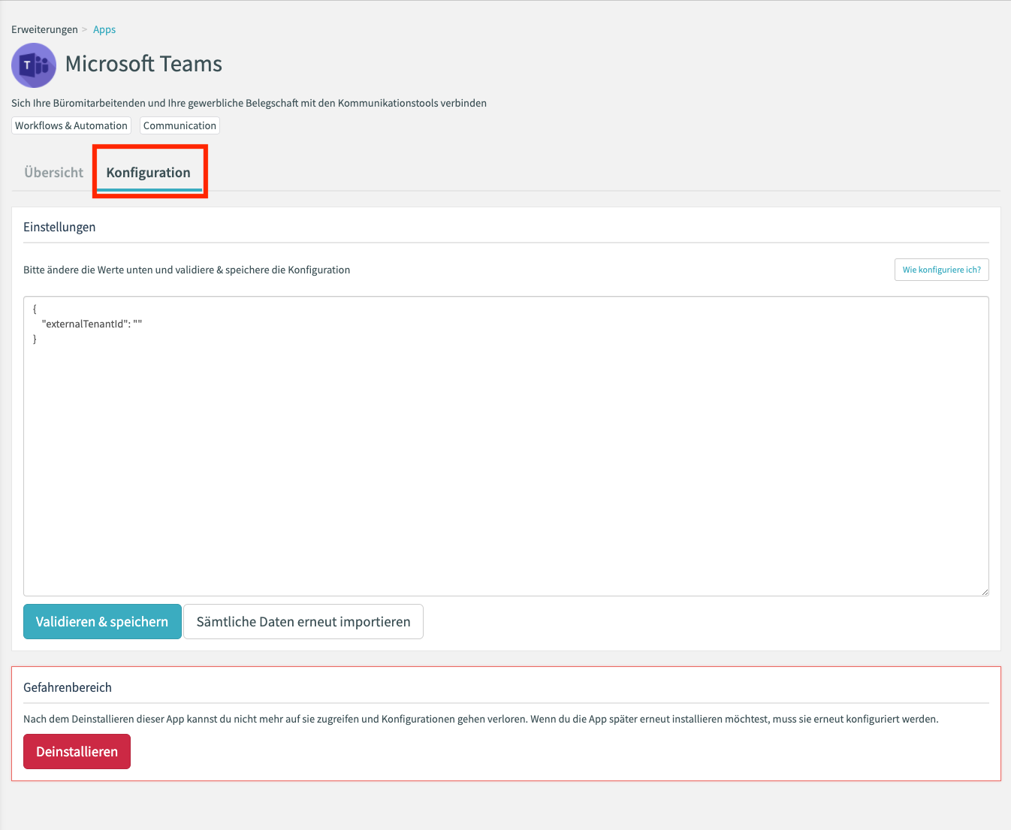The width and height of the screenshot is (1011, 830).
Task: Click the 'Bitte ändere die Werte' instruction
Action: pyautogui.click(x=186, y=270)
